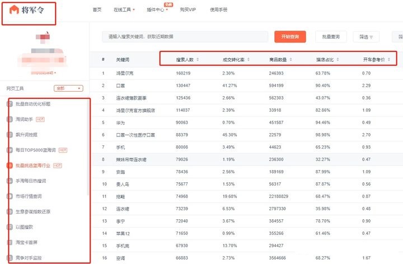Open the 购买VIP menu item

click(188, 10)
